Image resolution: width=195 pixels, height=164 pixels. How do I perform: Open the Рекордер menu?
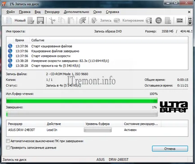52,12
